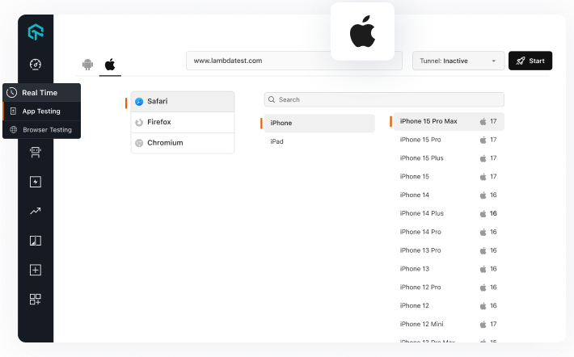Choose iPhone 14 Plus device
Image resolution: width=574 pixels, height=357 pixels.
(x=449, y=213)
